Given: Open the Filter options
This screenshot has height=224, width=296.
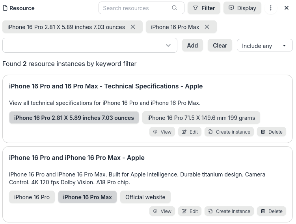Looking at the screenshot, I should (x=204, y=8).
